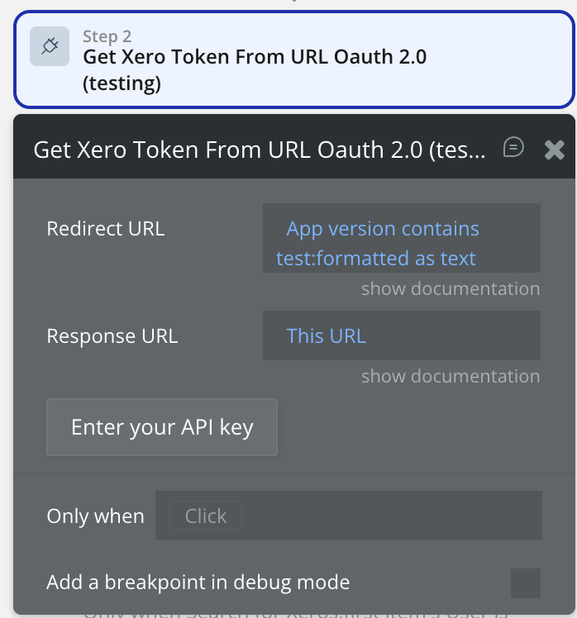Click the "Add a breakpoint in debug mode" label

[198, 582]
